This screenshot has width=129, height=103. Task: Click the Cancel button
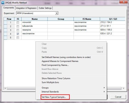pos(118,97)
